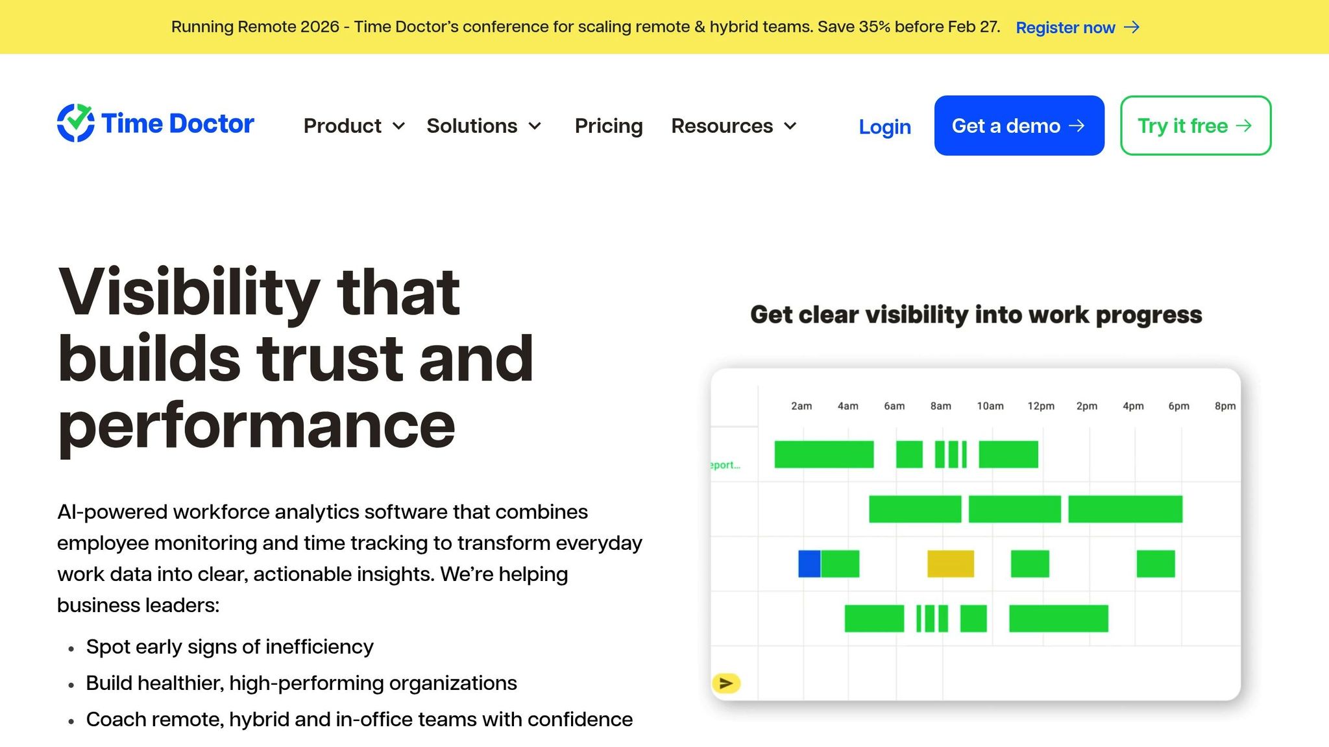Open the Pricing menu item
The image size is (1329, 747).
coord(609,126)
